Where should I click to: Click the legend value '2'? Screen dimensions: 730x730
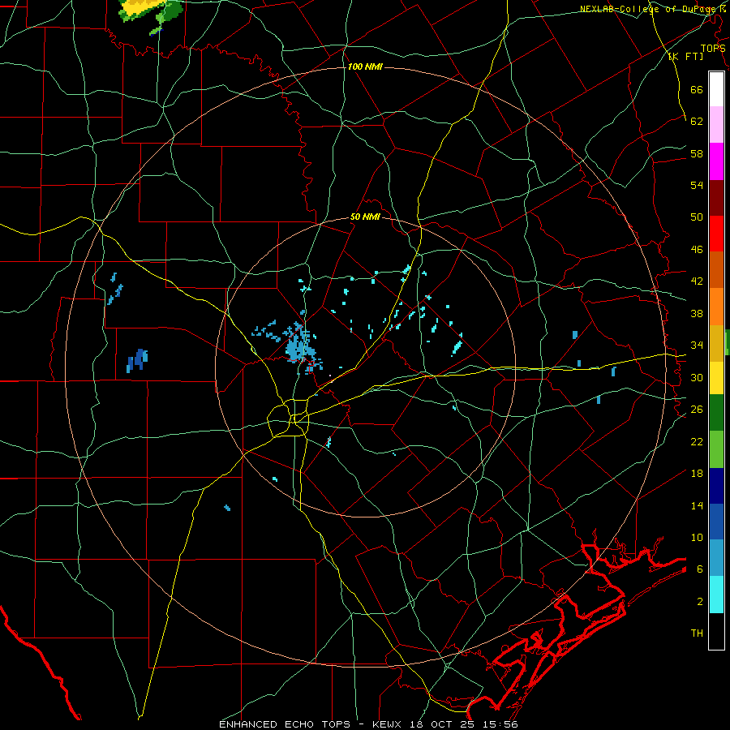point(699,602)
